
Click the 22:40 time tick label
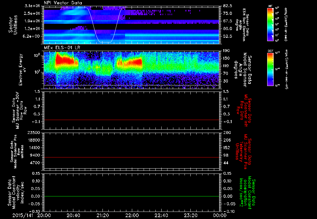[x=161, y=215]
